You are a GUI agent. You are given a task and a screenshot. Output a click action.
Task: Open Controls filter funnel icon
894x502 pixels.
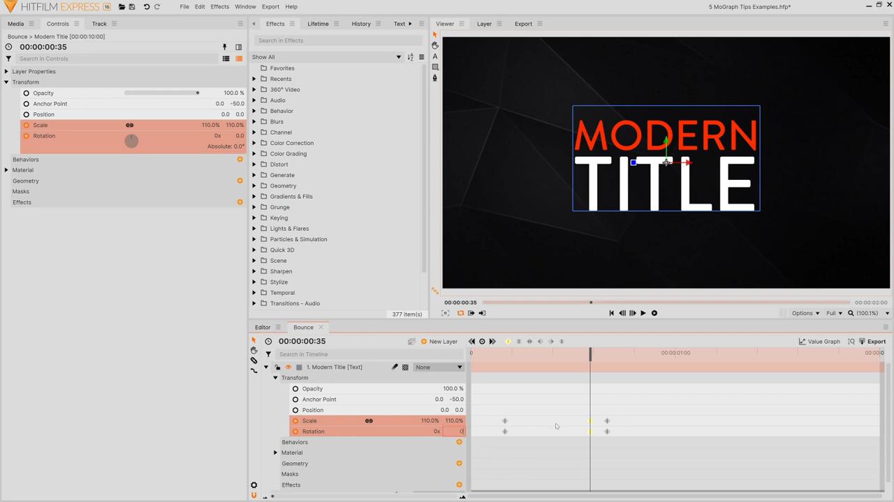[x=8, y=59]
